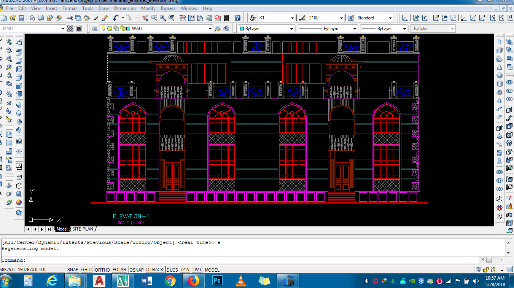Open the QuickCalc calculator
Image resolution: width=514 pixels, height=288 pixels.
pyautogui.click(x=226, y=18)
